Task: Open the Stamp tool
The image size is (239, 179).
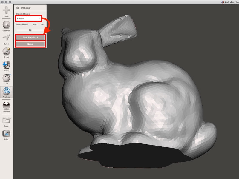Action: point(6,64)
